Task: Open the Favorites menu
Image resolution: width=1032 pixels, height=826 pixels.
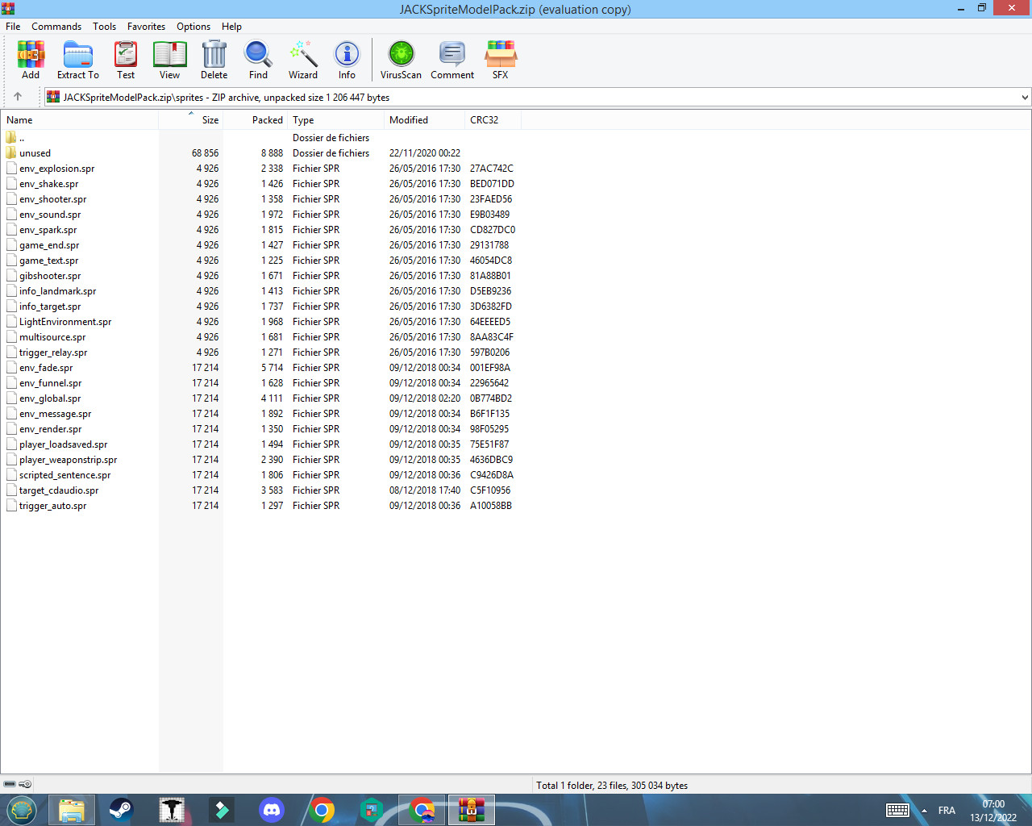Action: point(146,27)
